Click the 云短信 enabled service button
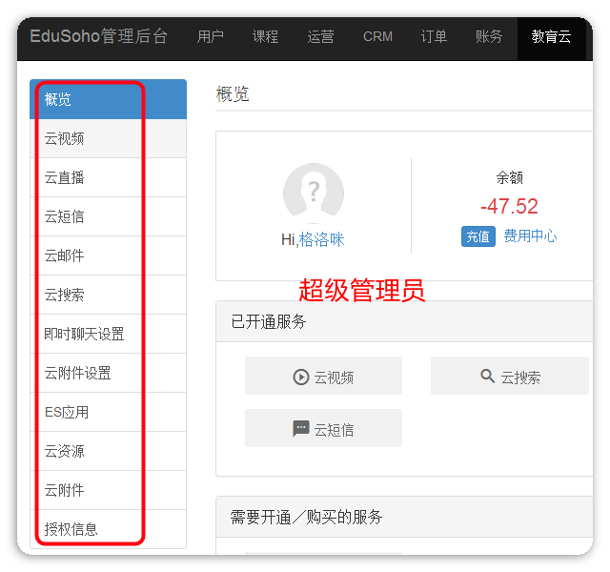 click(x=323, y=428)
